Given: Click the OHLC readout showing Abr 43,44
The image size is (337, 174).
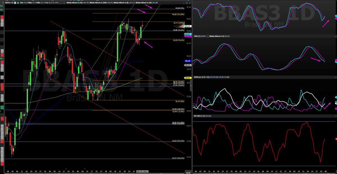Looking at the screenshot, I should pyautogui.click(x=39, y=3).
